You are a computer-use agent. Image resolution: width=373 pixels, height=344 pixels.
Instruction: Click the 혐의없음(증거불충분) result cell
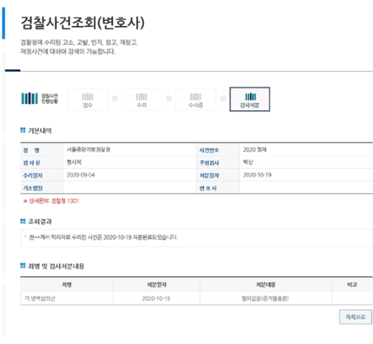pos(265,299)
